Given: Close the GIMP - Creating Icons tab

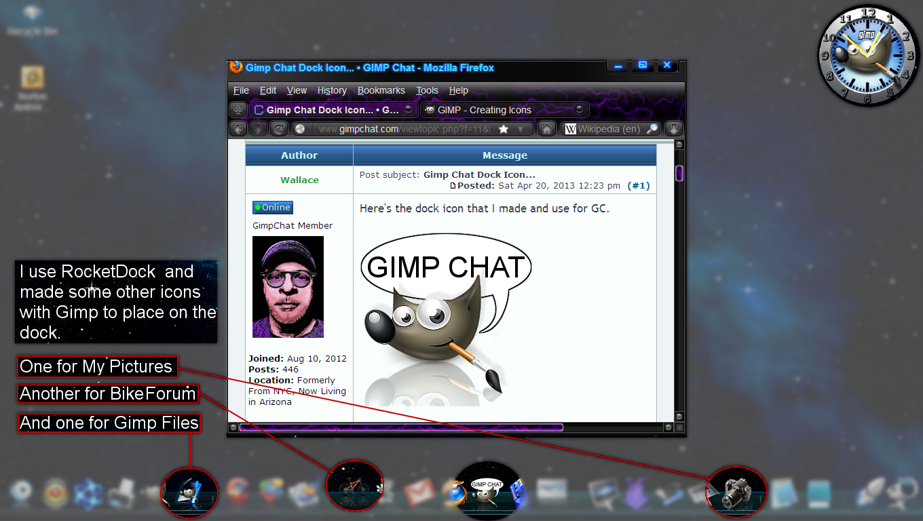Looking at the screenshot, I should (x=579, y=109).
